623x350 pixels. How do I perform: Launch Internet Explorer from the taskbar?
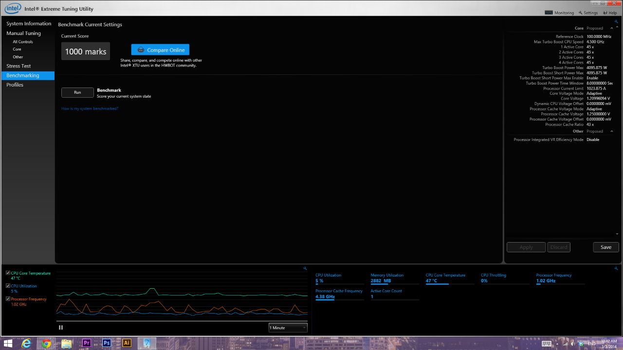(x=27, y=343)
